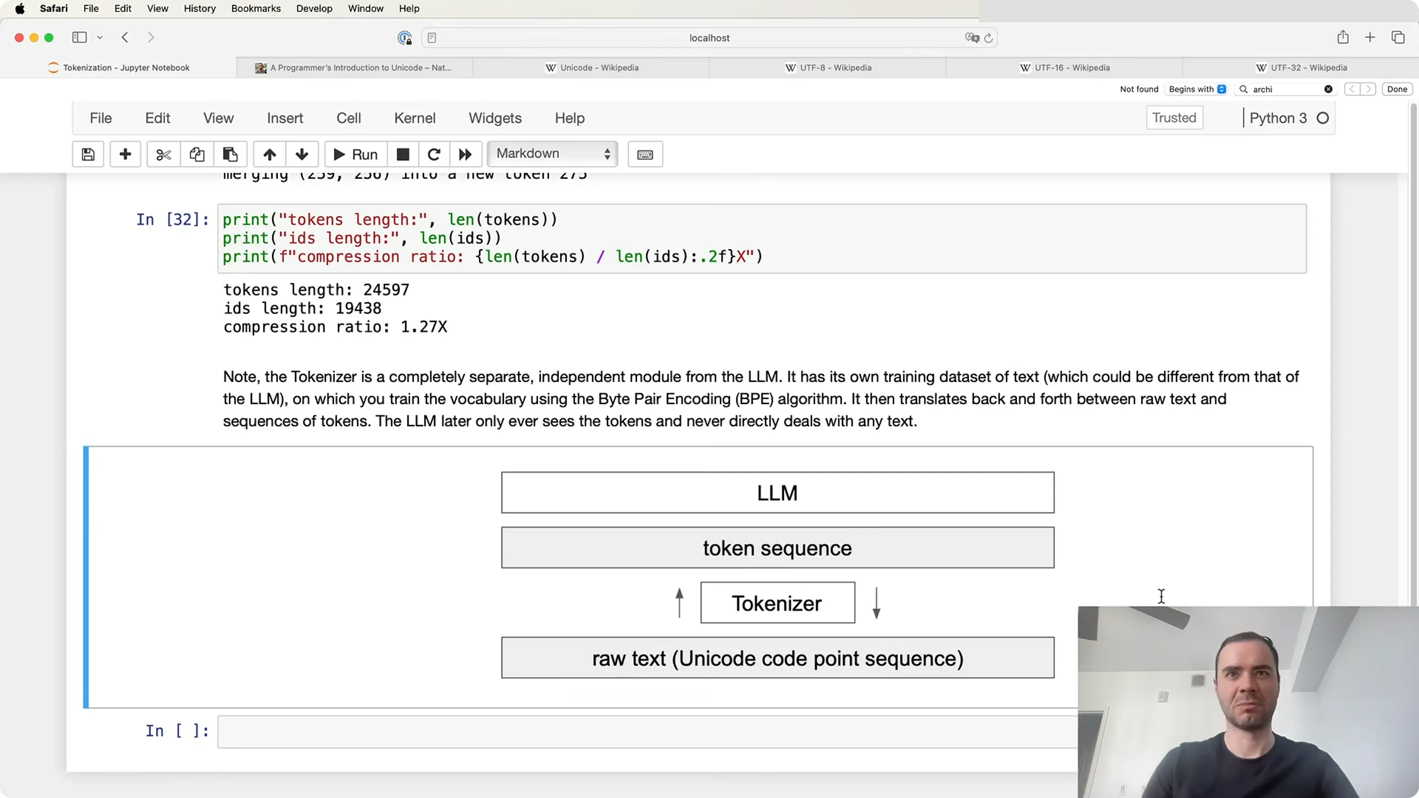Open a new Safari tab with plus icon

[1370, 38]
